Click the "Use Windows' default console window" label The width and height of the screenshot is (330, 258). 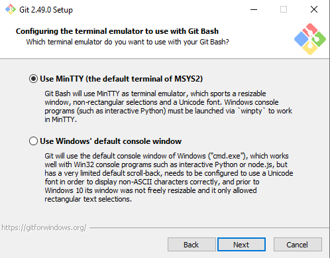(111, 141)
